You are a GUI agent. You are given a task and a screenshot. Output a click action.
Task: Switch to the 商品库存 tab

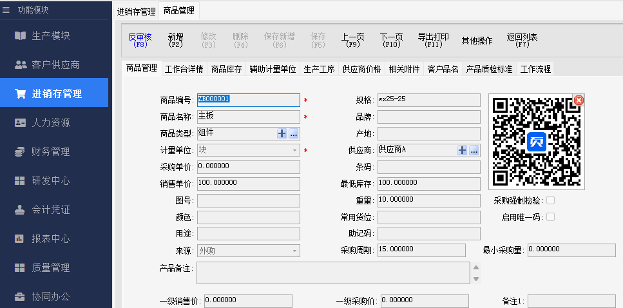[x=226, y=69]
